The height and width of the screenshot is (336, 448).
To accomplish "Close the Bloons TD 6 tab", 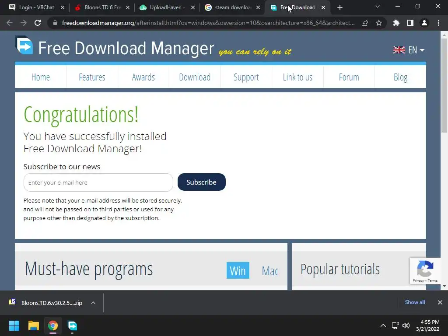I will coord(128,7).
